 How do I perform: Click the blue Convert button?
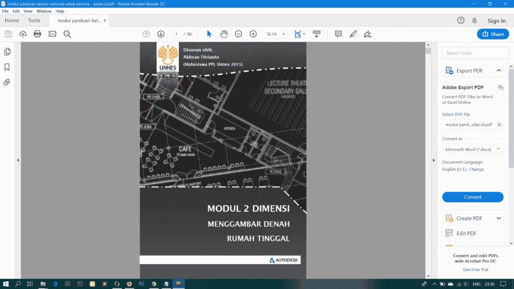[x=472, y=197]
